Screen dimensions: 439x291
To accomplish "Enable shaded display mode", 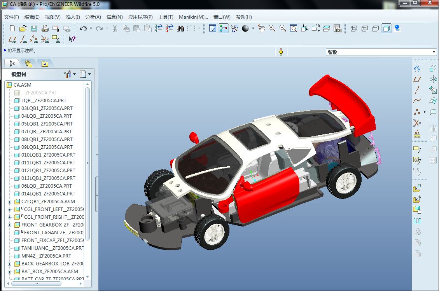I will (x=387, y=28).
